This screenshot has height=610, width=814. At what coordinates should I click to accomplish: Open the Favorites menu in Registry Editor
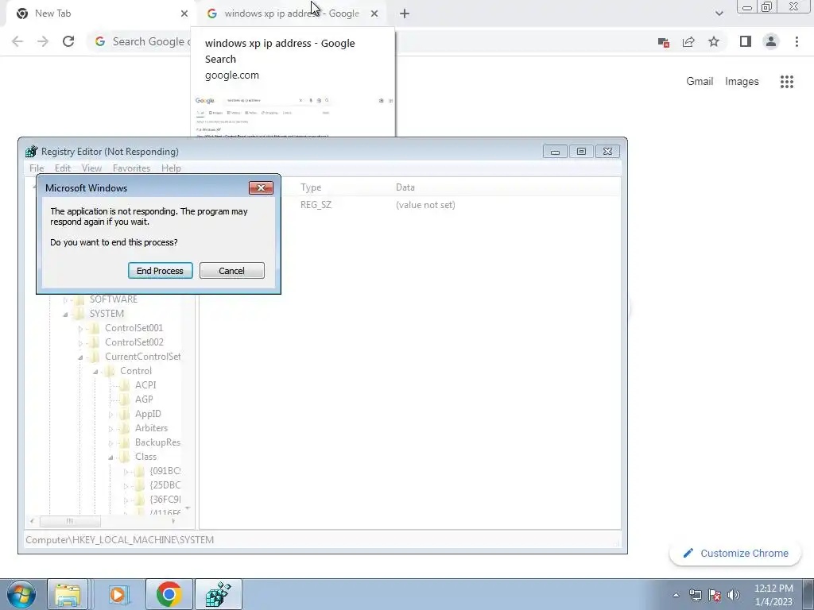[131, 168]
